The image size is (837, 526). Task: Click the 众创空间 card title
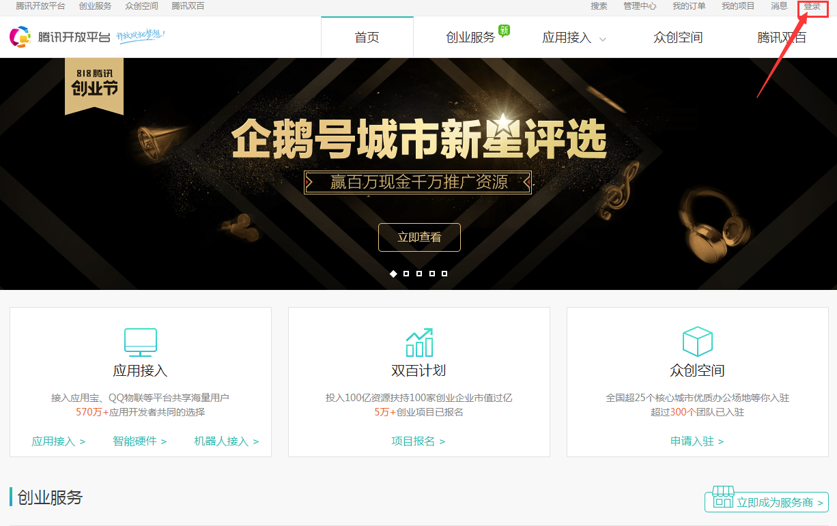(x=697, y=371)
